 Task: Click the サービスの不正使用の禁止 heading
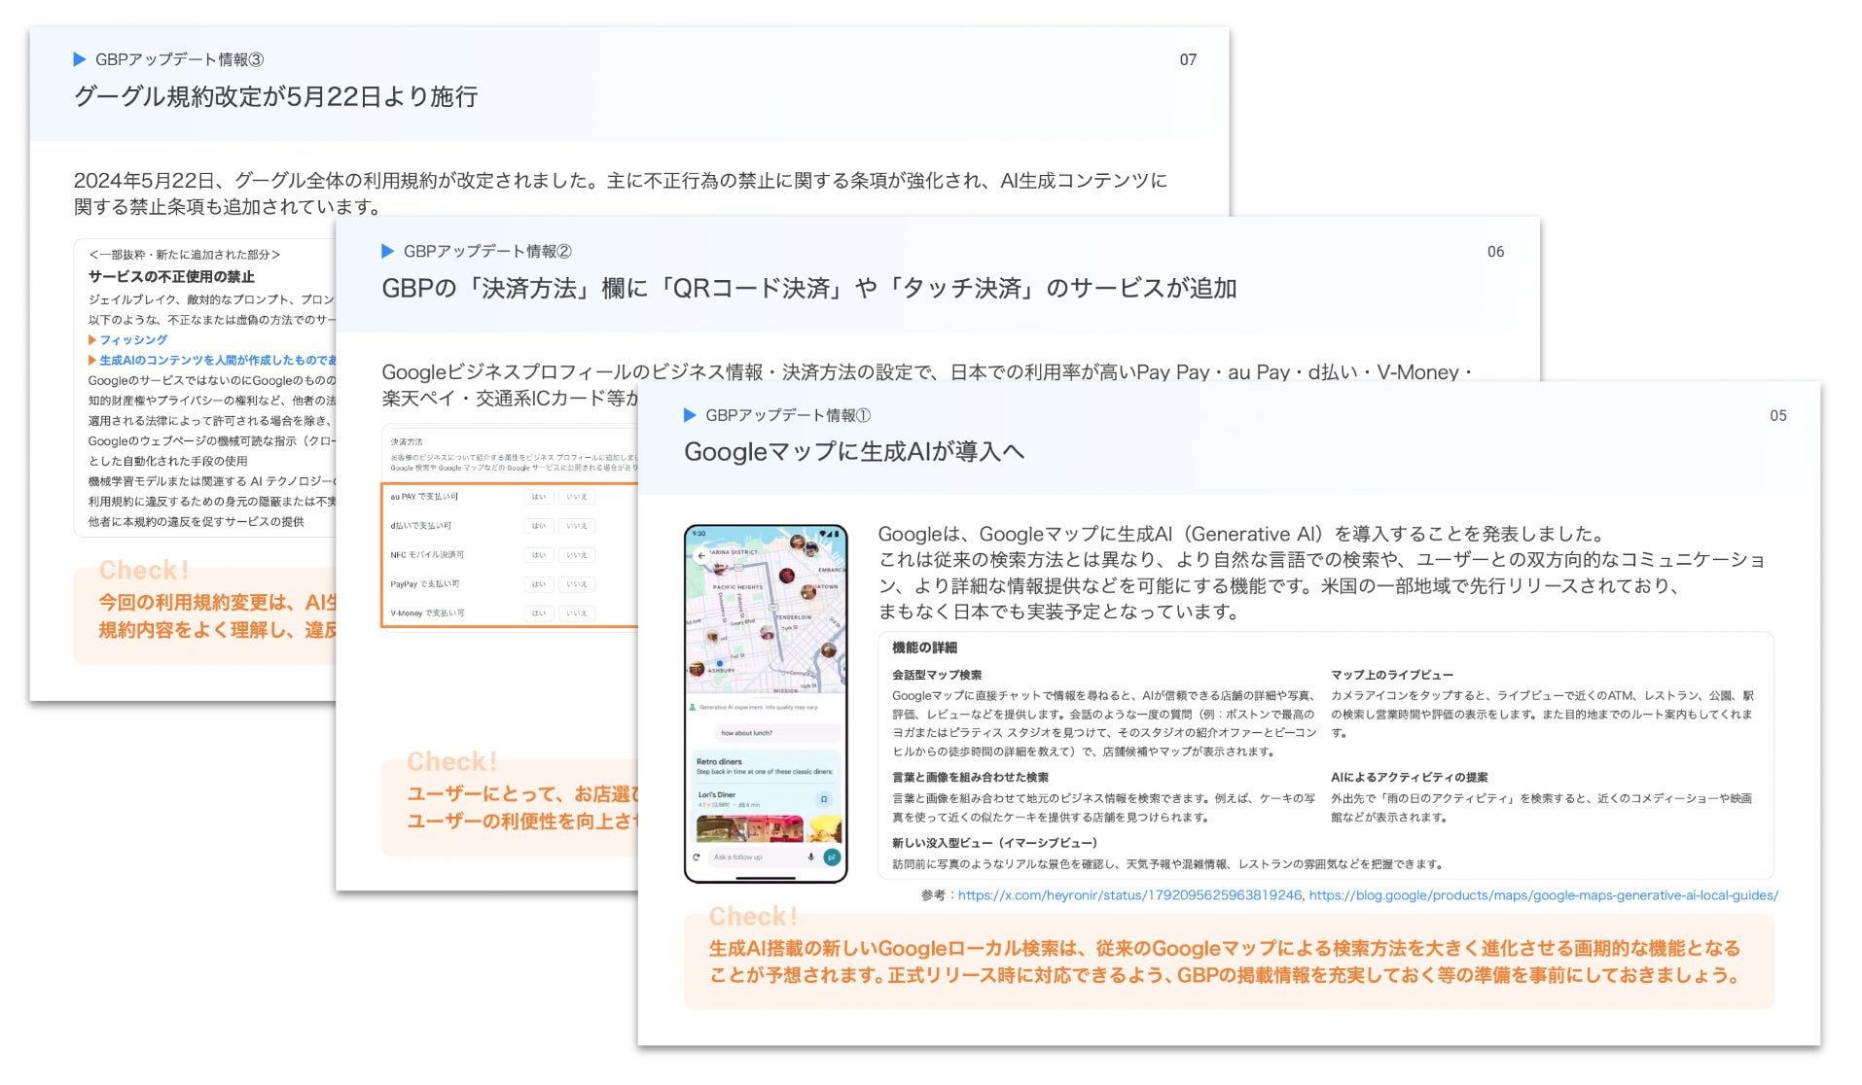(171, 277)
